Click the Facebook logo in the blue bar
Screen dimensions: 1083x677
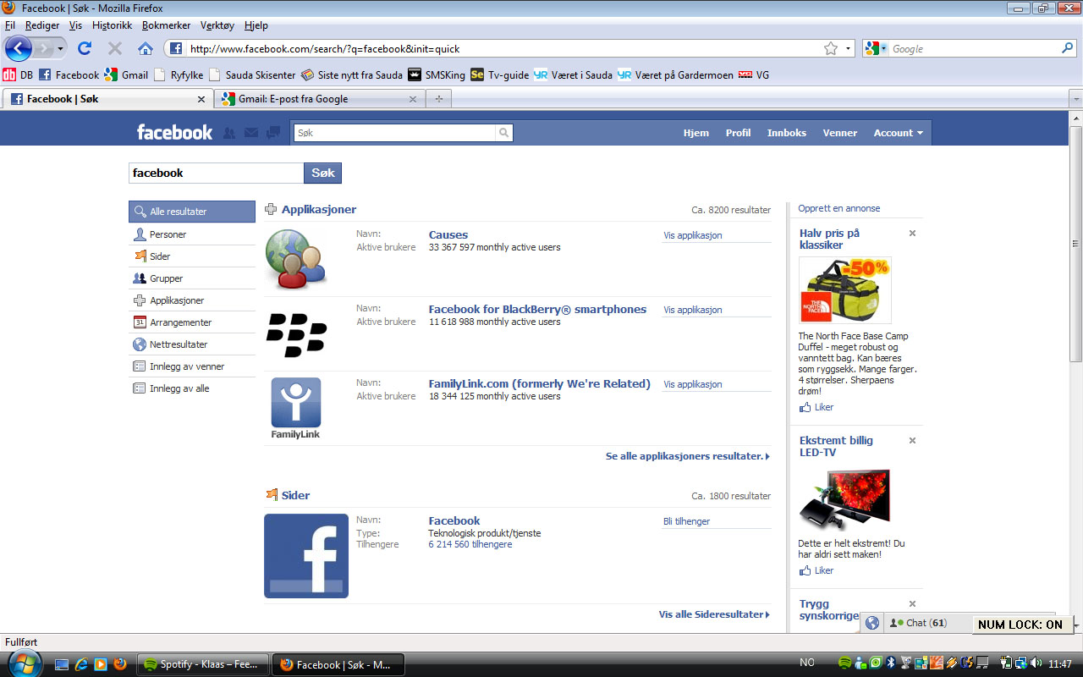point(175,132)
